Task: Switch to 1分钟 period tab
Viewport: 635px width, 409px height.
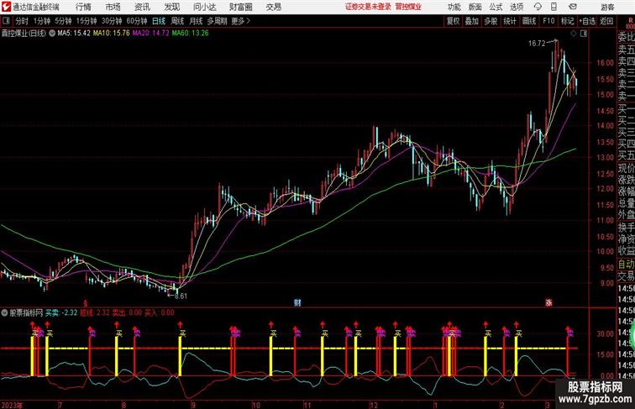Action: point(42,21)
